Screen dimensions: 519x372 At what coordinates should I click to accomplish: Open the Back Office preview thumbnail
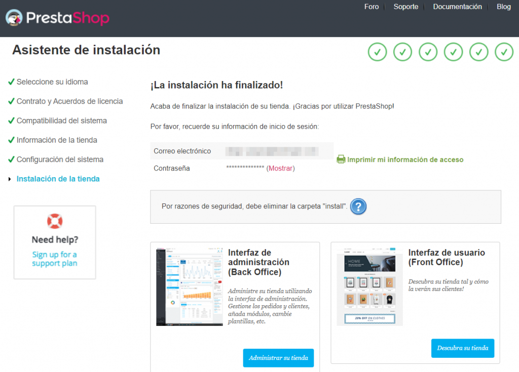click(x=189, y=286)
